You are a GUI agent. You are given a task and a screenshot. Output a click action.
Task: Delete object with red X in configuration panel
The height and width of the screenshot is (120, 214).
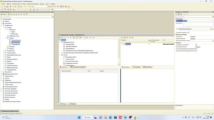click(16, 14)
